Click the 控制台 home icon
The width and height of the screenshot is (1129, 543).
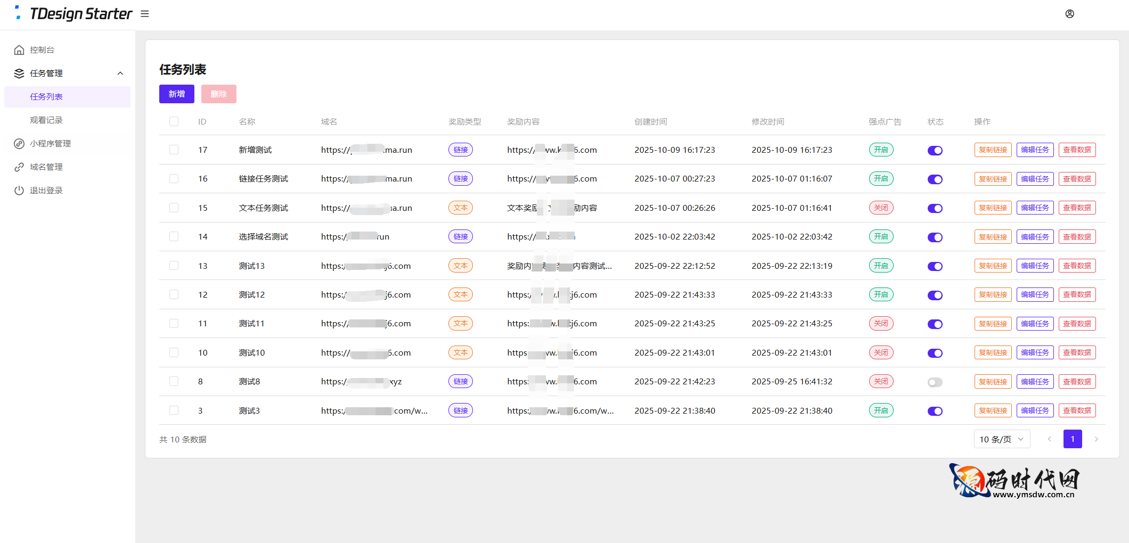[x=19, y=50]
